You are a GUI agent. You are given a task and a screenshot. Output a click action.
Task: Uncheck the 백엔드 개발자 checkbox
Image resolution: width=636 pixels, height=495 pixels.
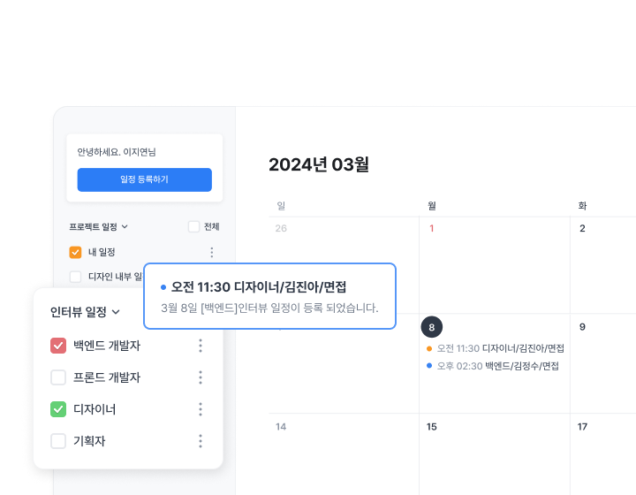tap(58, 346)
